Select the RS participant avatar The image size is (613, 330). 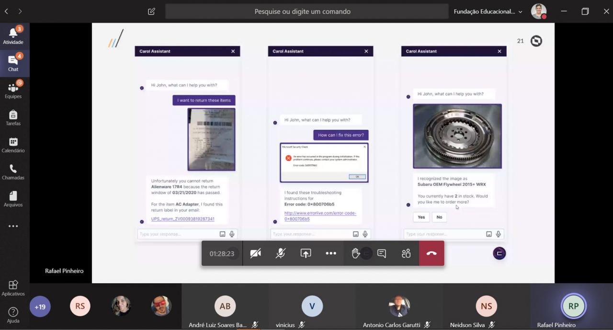pyautogui.click(x=80, y=307)
